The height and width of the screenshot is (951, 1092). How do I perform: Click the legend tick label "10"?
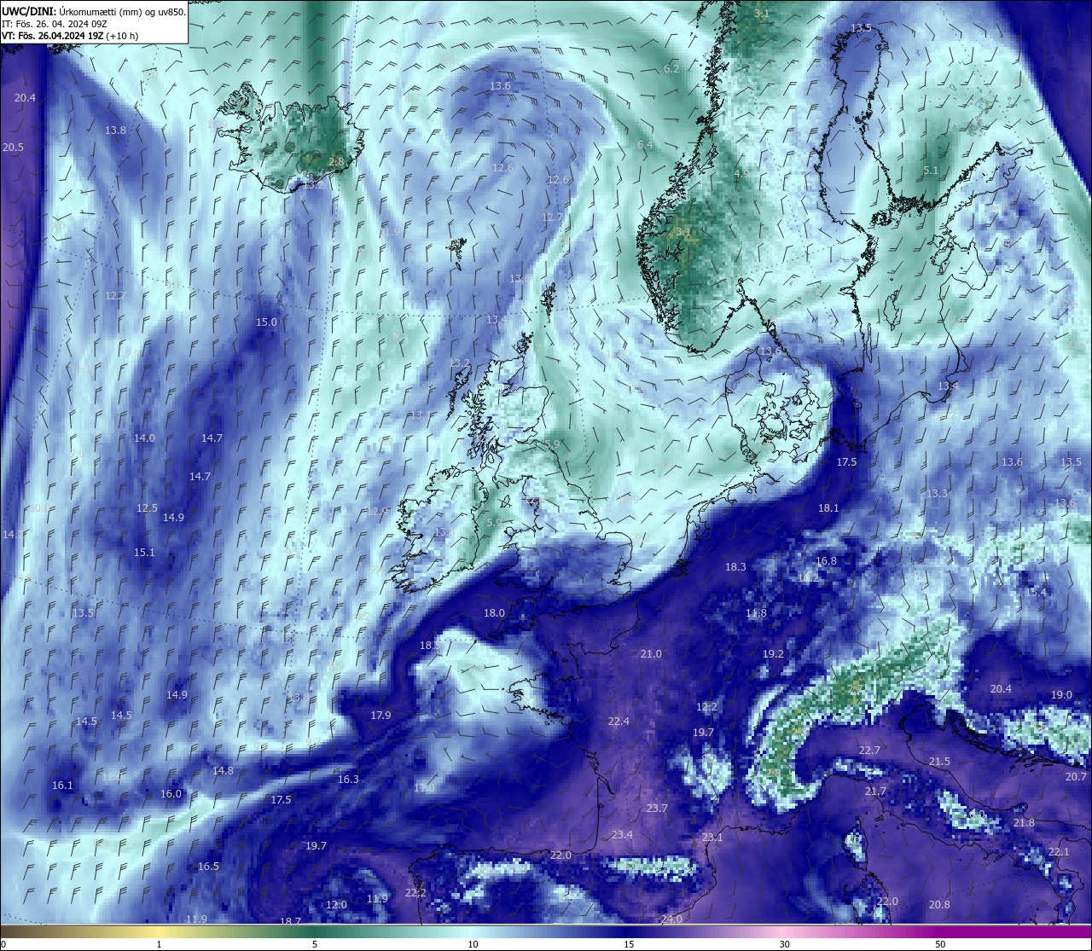pos(472,944)
